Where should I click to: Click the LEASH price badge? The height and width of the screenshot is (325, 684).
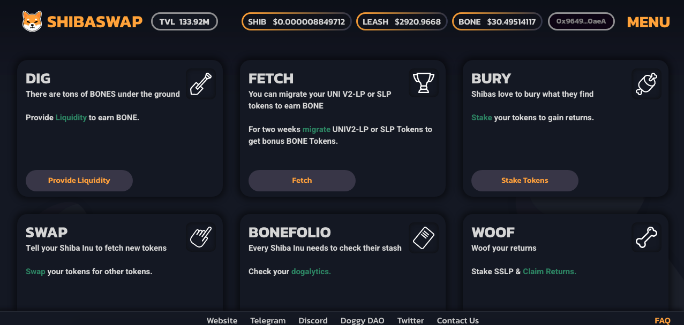tap(402, 21)
